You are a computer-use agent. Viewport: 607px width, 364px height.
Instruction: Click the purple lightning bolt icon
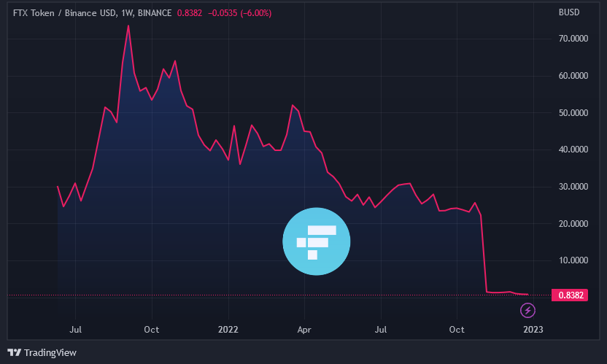point(527,311)
